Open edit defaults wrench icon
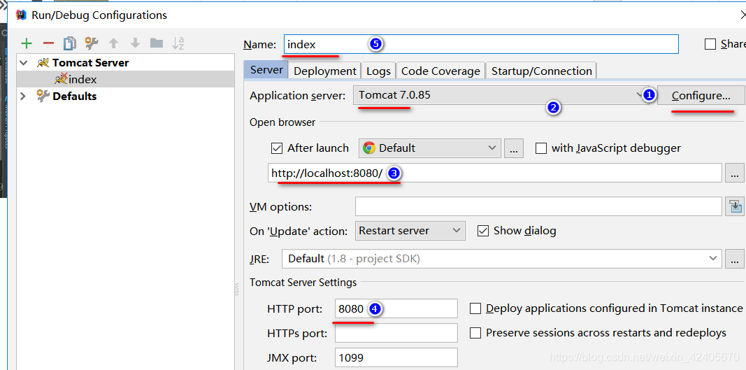 click(92, 43)
